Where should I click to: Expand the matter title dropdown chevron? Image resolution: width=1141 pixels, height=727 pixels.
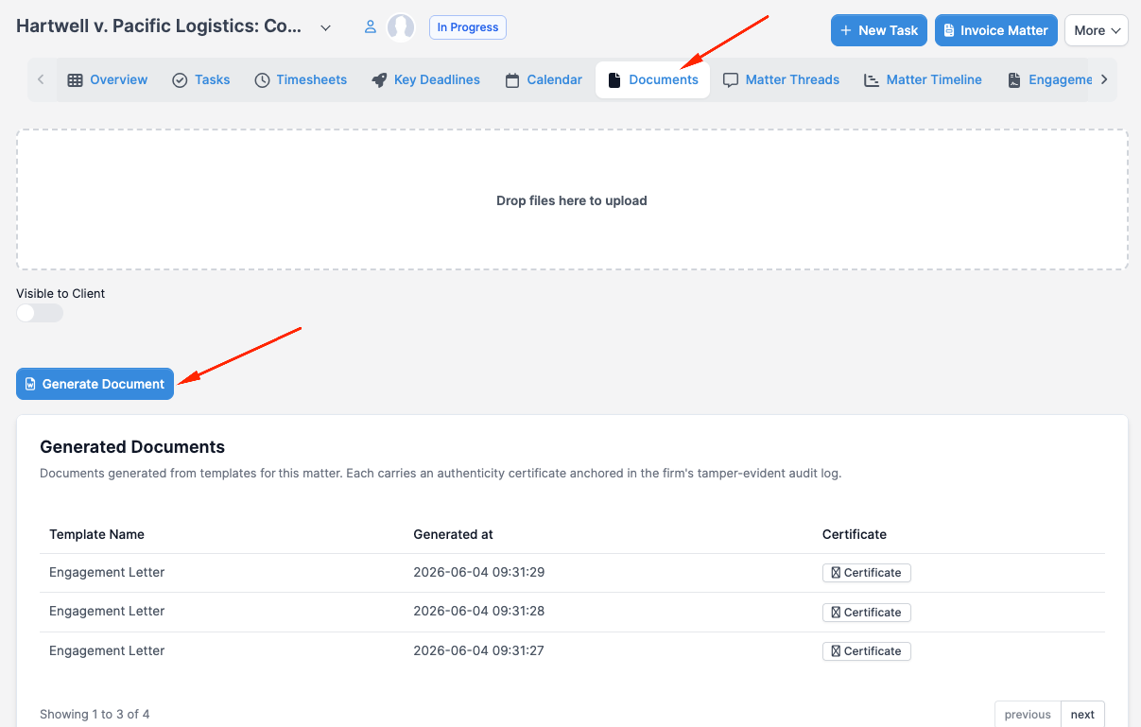click(x=326, y=28)
